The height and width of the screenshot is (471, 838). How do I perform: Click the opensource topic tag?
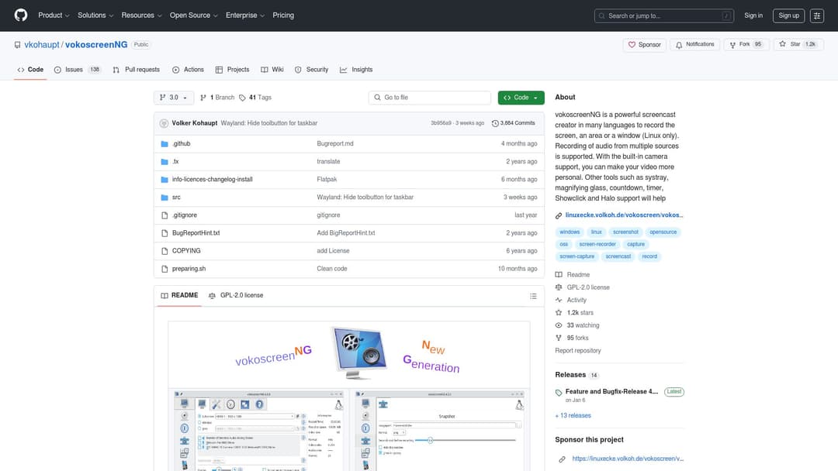tap(663, 232)
